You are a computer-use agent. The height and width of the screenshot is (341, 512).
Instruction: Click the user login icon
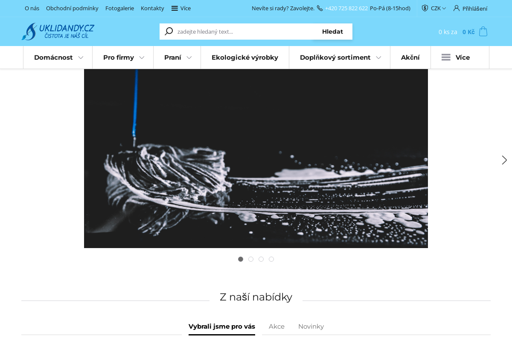[457, 8]
